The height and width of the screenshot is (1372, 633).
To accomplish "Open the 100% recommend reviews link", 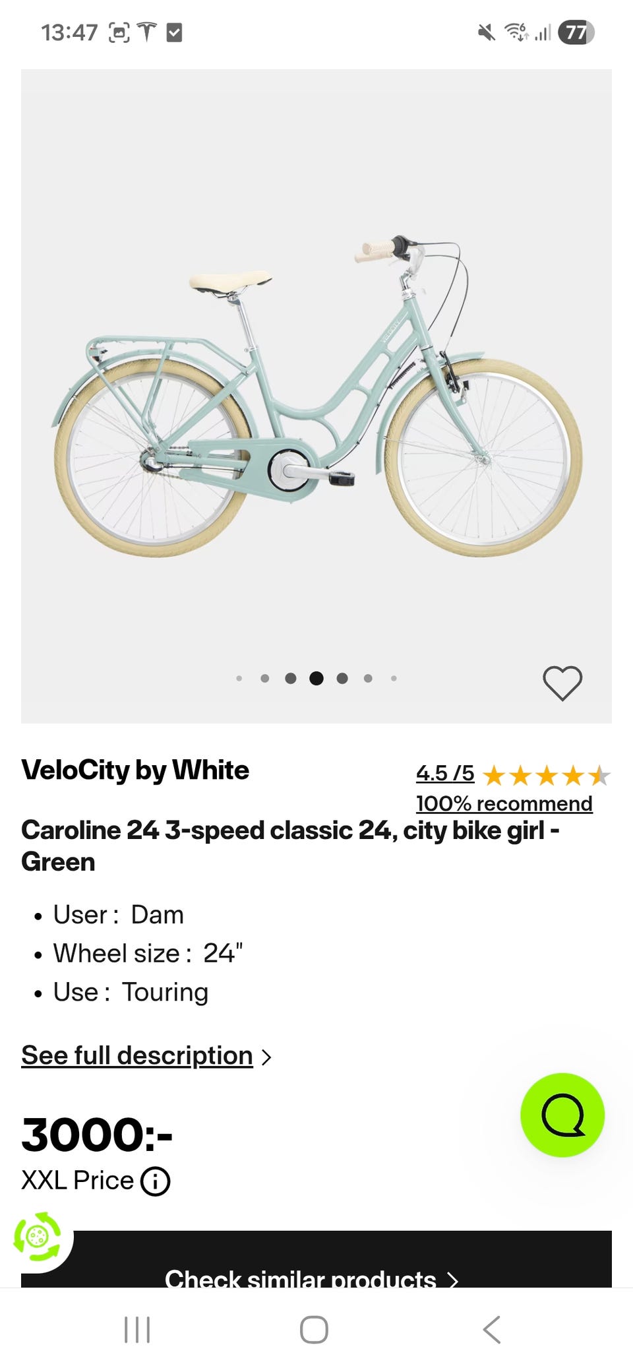I will tap(504, 803).
